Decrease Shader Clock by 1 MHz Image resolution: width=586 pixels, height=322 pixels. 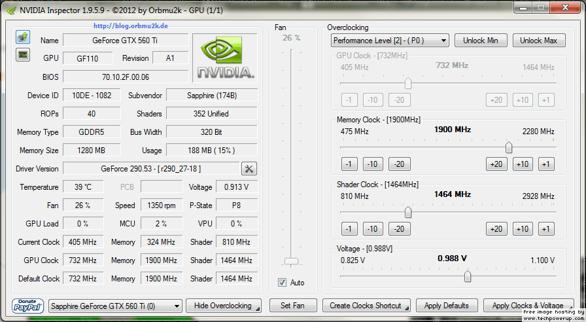pos(349,229)
